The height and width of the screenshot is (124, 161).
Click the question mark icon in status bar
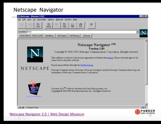145,107
